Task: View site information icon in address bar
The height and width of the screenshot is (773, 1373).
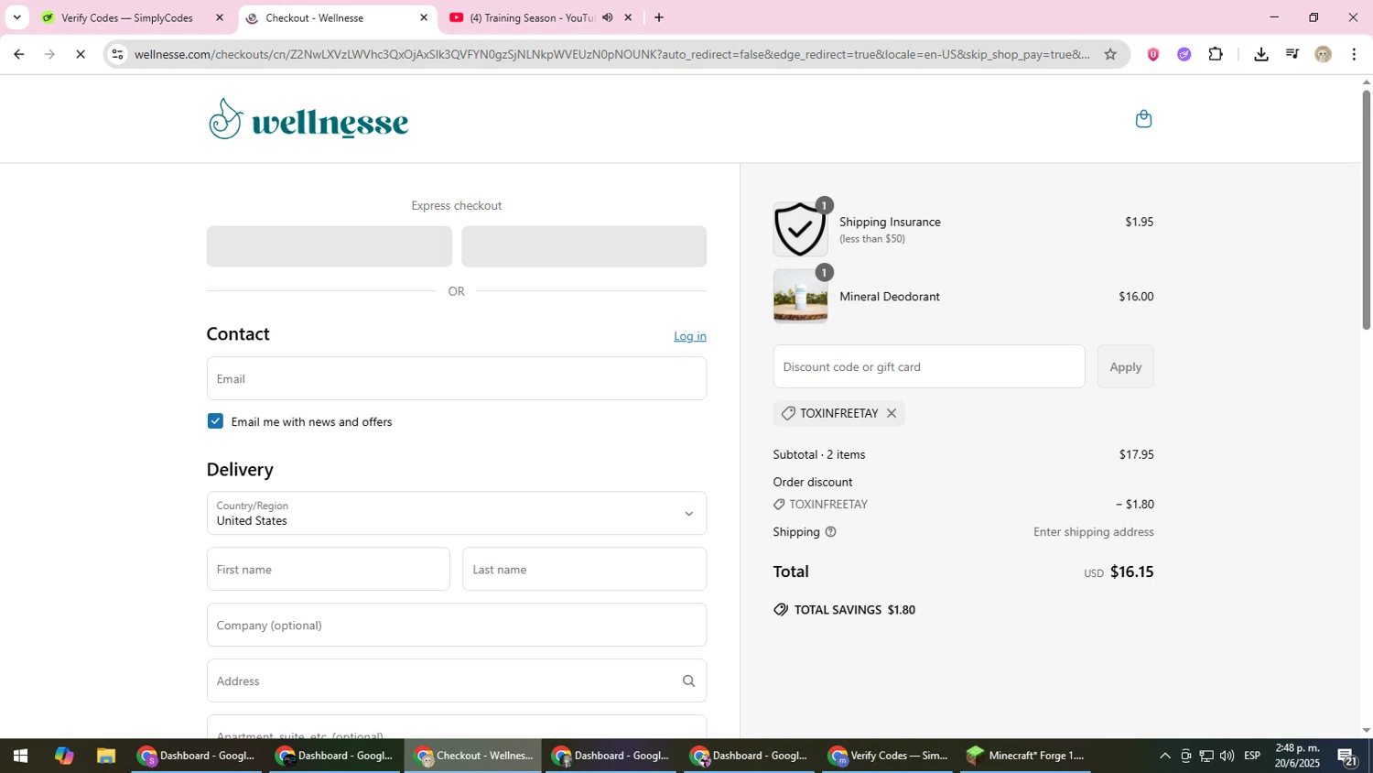Action: coord(117,54)
